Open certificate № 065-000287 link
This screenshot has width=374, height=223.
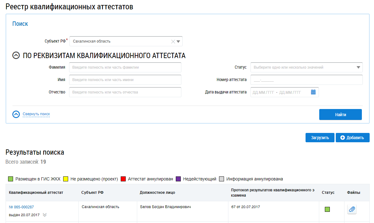pyautogui.click(x=21, y=207)
